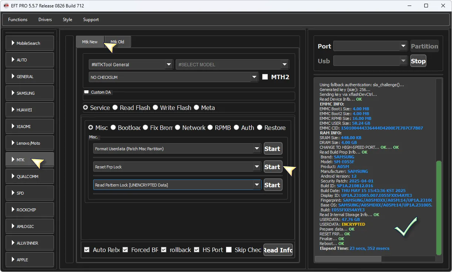The width and height of the screenshot is (452, 272).
Task: Open the NO CHECKSUM dropdown
Action: point(173,77)
